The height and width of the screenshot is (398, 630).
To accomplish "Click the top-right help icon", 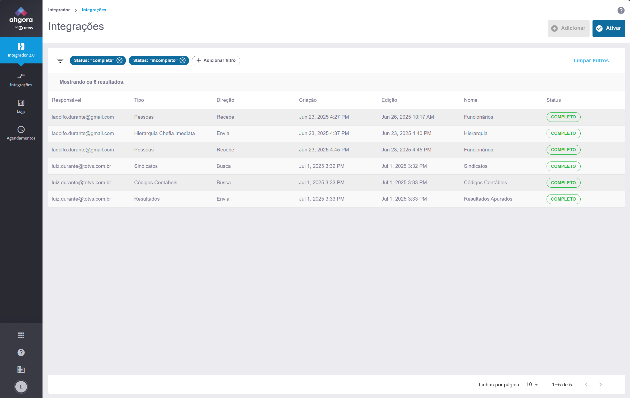I will click(x=621, y=10).
